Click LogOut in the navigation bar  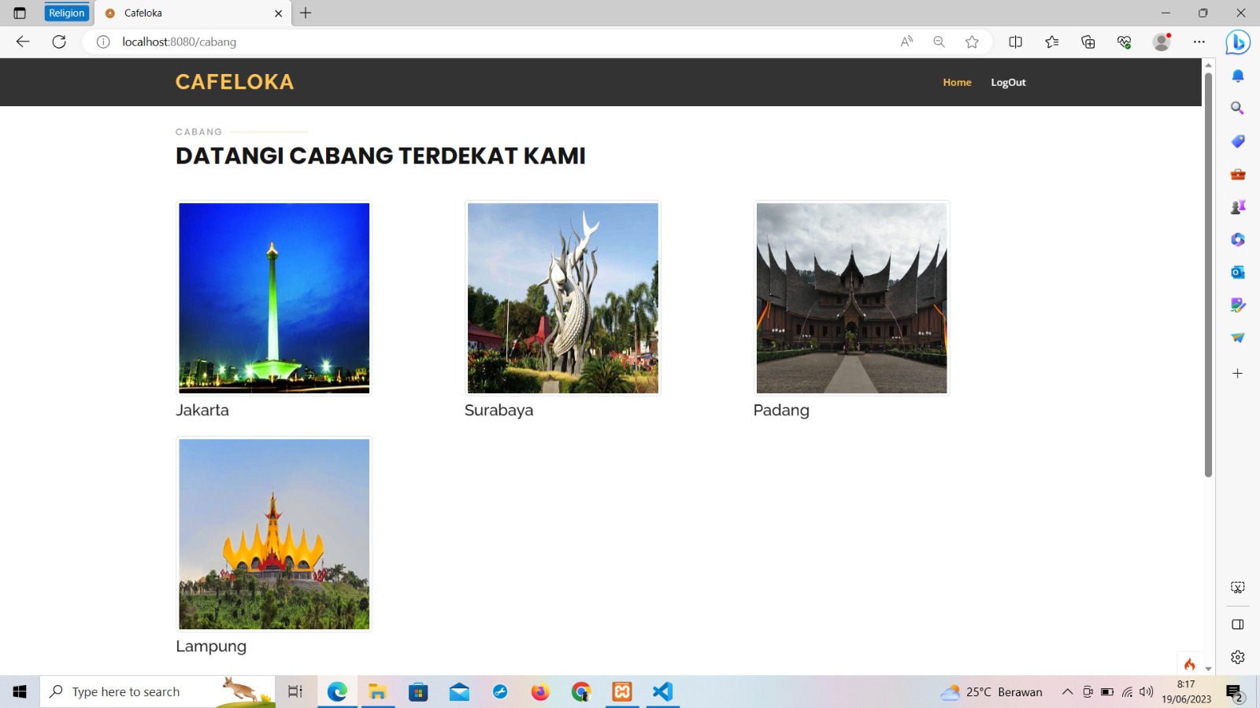pyautogui.click(x=1008, y=82)
